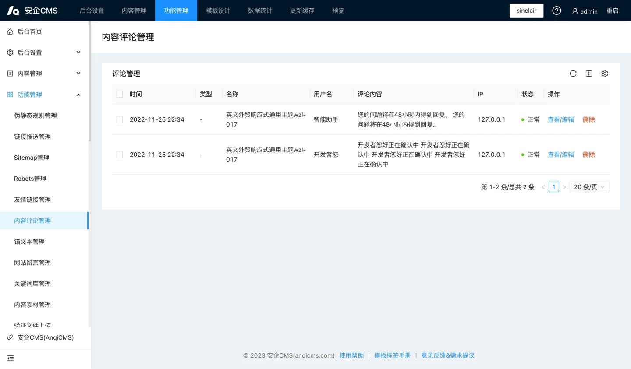Screen dimensions: 631x369
Task: Go to next page arrow in pagination
Action: [564, 187]
